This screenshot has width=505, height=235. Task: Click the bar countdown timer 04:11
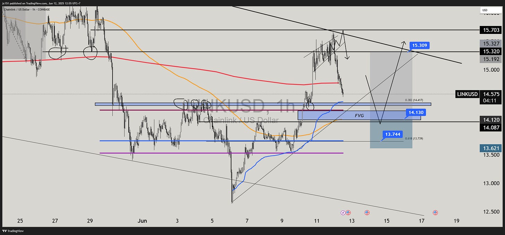pyautogui.click(x=491, y=101)
